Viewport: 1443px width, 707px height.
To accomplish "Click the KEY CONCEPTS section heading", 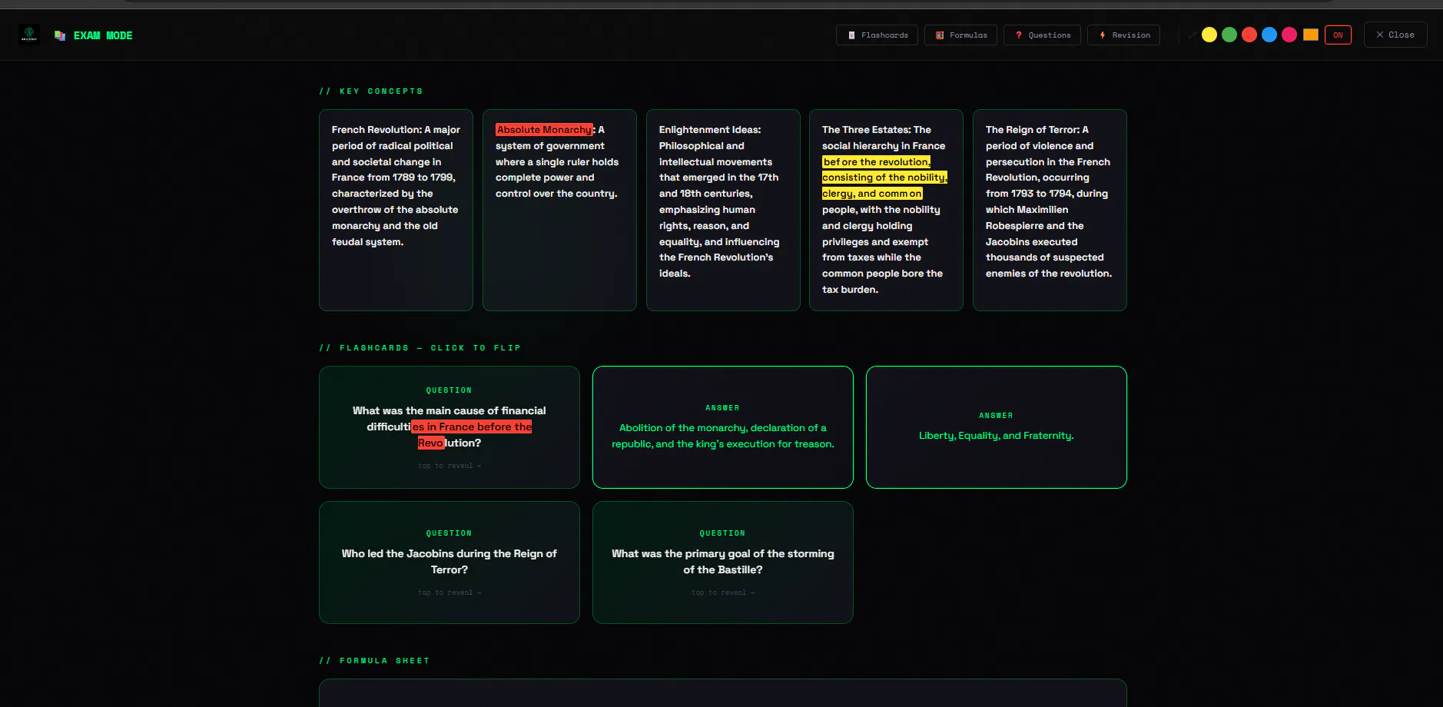I will (371, 91).
